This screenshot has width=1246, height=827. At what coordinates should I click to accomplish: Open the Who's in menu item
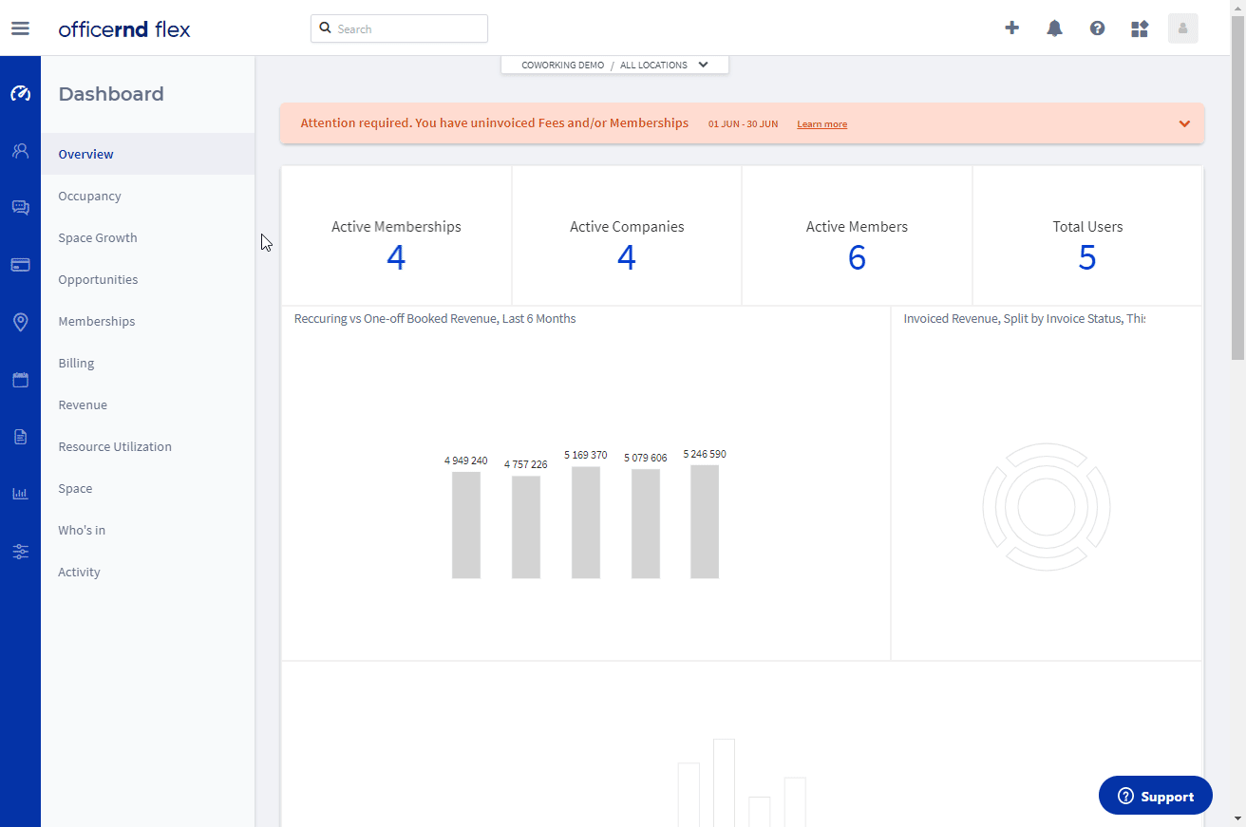[82, 530]
